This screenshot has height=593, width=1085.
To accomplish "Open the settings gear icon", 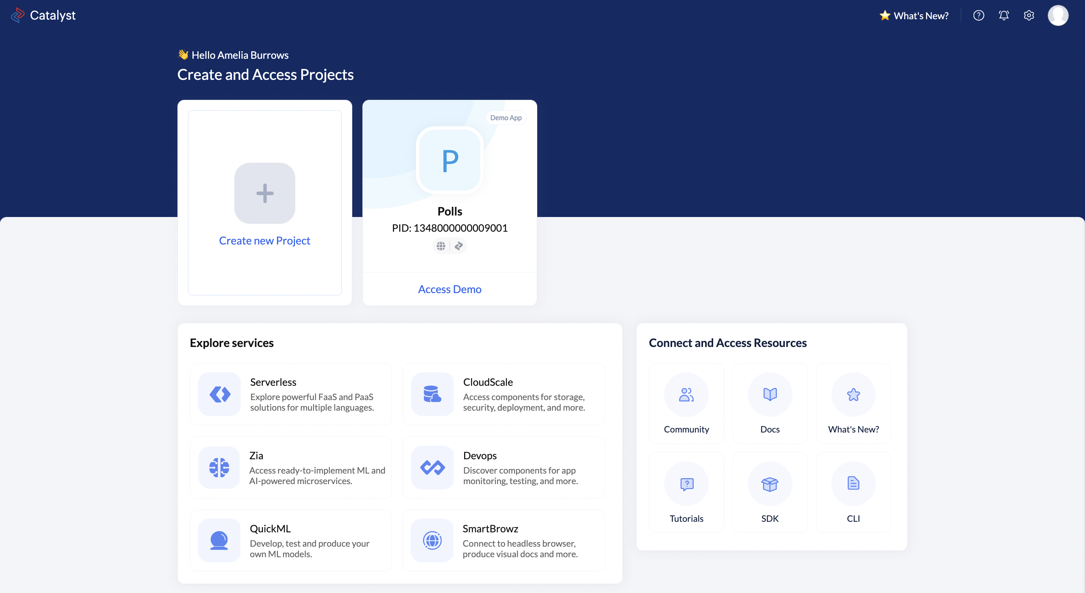I will pos(1028,15).
